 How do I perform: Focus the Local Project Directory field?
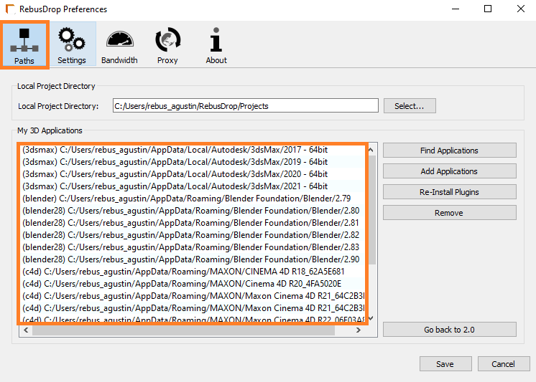pos(246,105)
